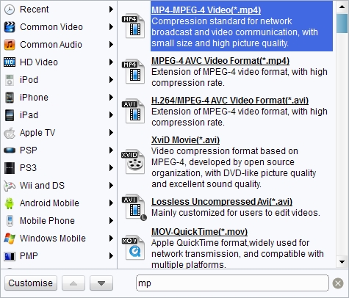Open the PS3 category
The width and height of the screenshot is (349, 298).
click(x=59, y=168)
